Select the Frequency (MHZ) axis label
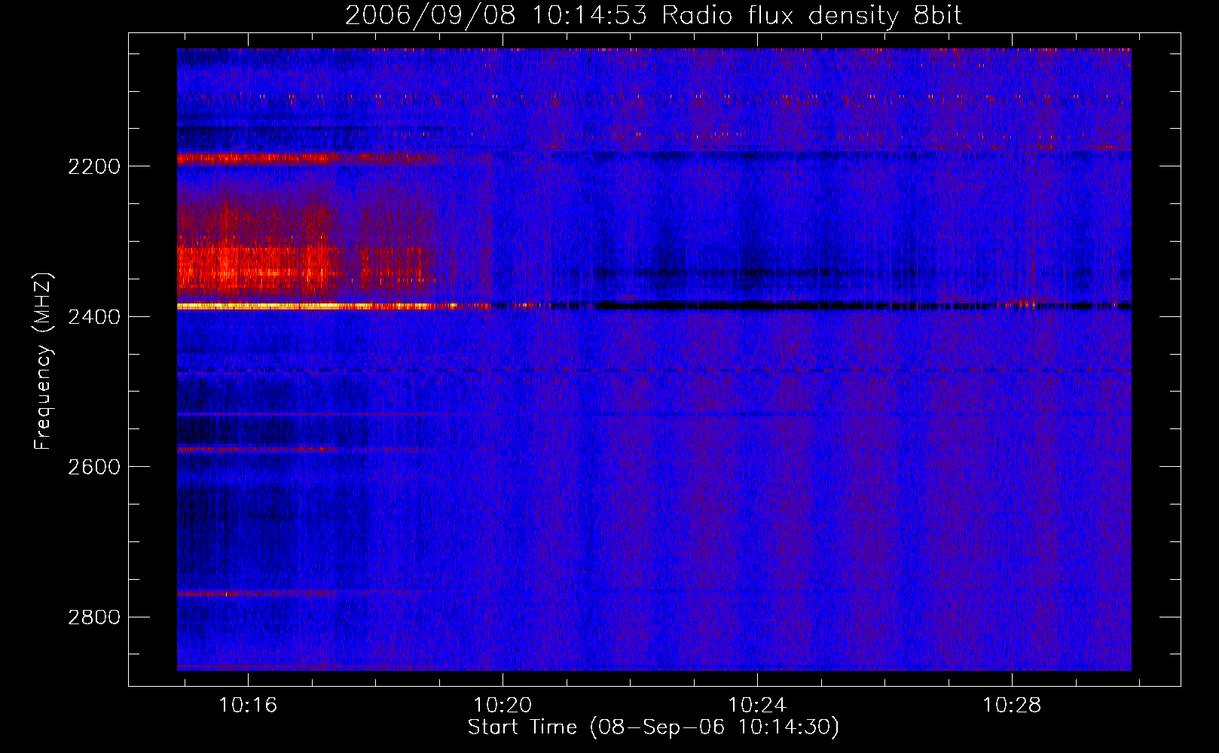 pyautogui.click(x=43, y=361)
